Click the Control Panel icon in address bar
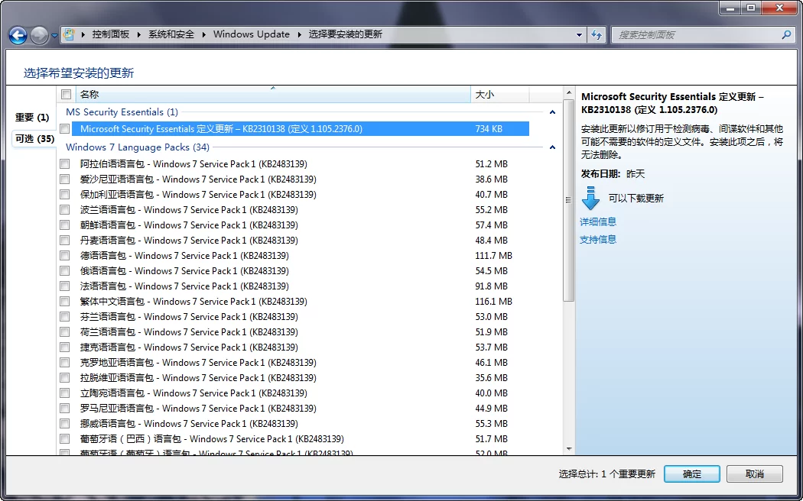 (x=68, y=35)
